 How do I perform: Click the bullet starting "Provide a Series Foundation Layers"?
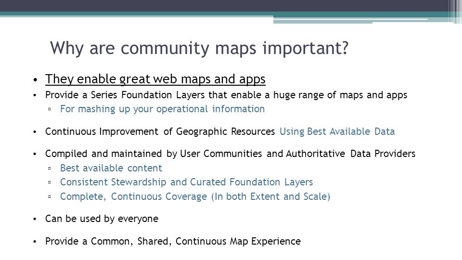[226, 95]
